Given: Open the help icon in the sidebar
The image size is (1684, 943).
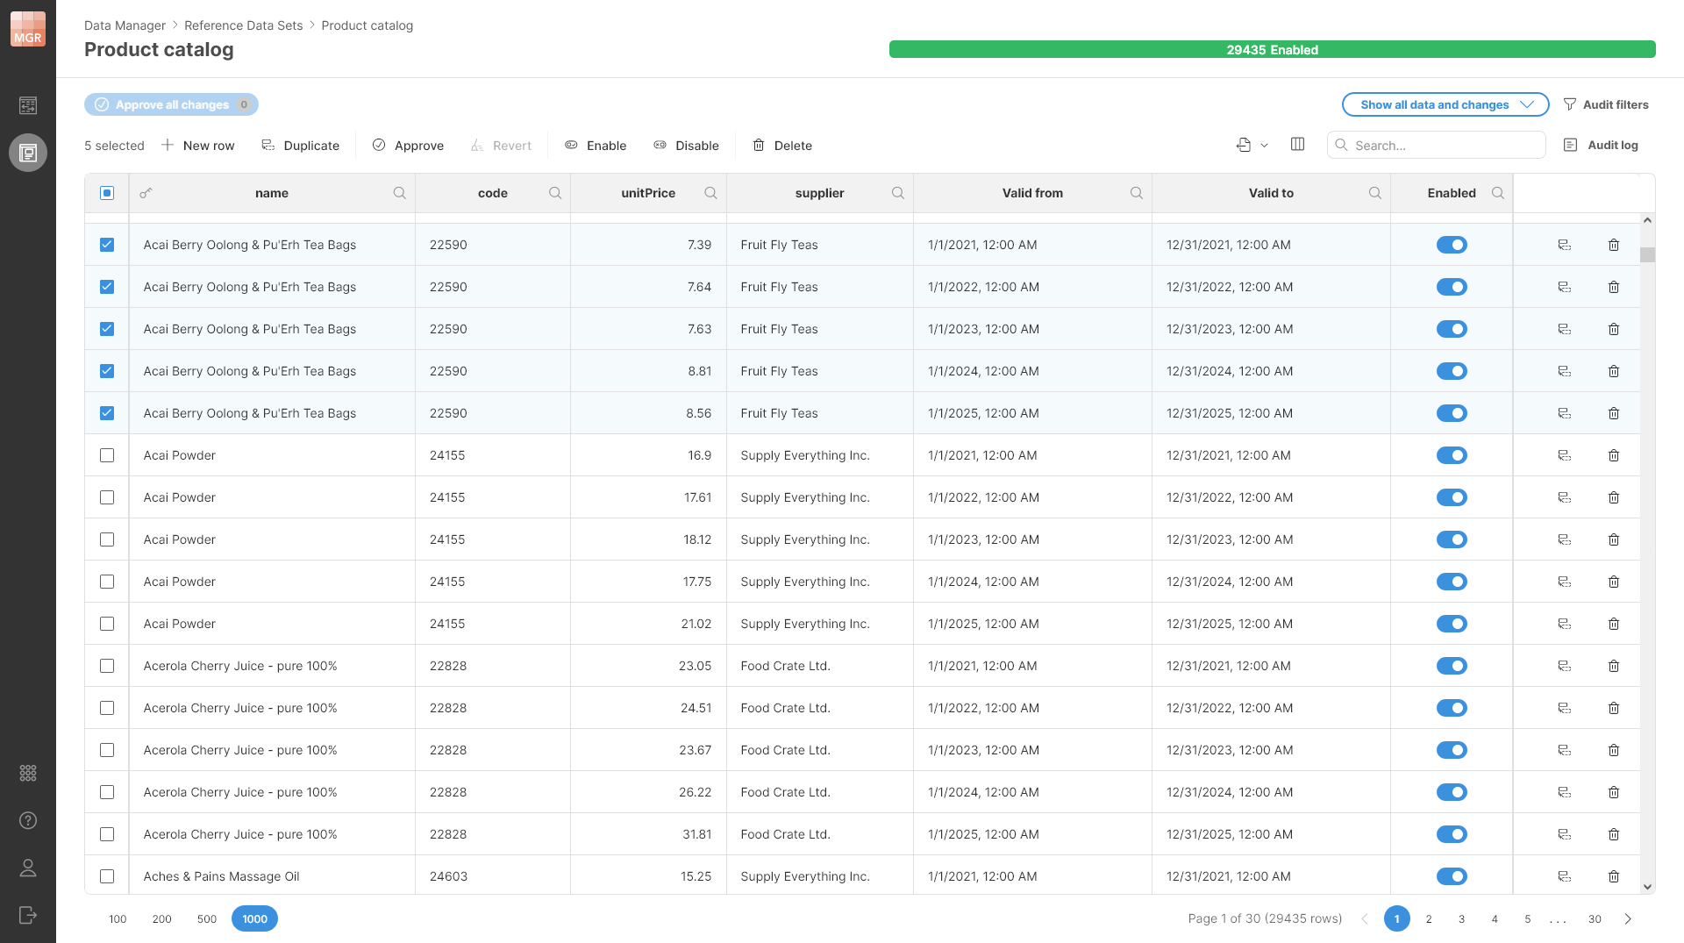Looking at the screenshot, I should click(27, 820).
